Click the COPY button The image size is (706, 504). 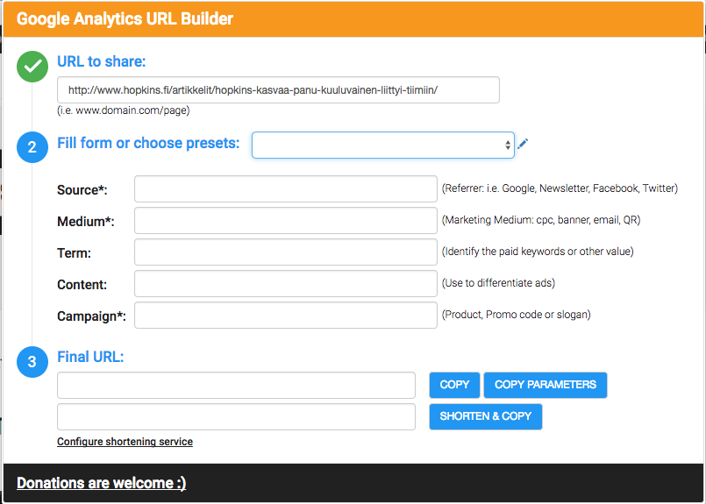coord(454,385)
